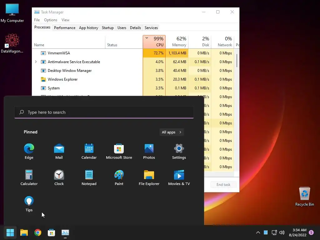The image size is (320, 240).
Task: Sort by CPU column header
Action: (x=154, y=42)
